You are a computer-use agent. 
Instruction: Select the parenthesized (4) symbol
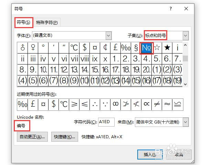pyautogui.click(x=23, y=81)
